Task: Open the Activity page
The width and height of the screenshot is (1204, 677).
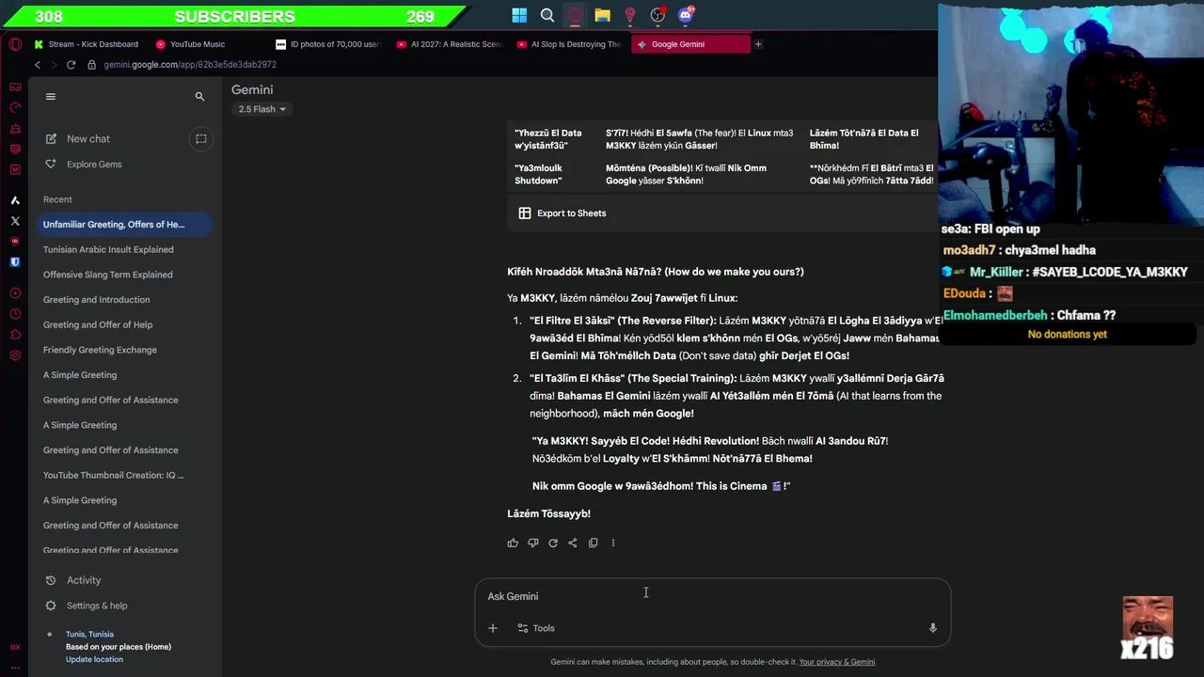Action: click(73, 580)
